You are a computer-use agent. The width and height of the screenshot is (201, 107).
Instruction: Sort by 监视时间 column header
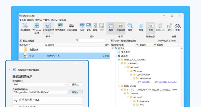pos(65,45)
